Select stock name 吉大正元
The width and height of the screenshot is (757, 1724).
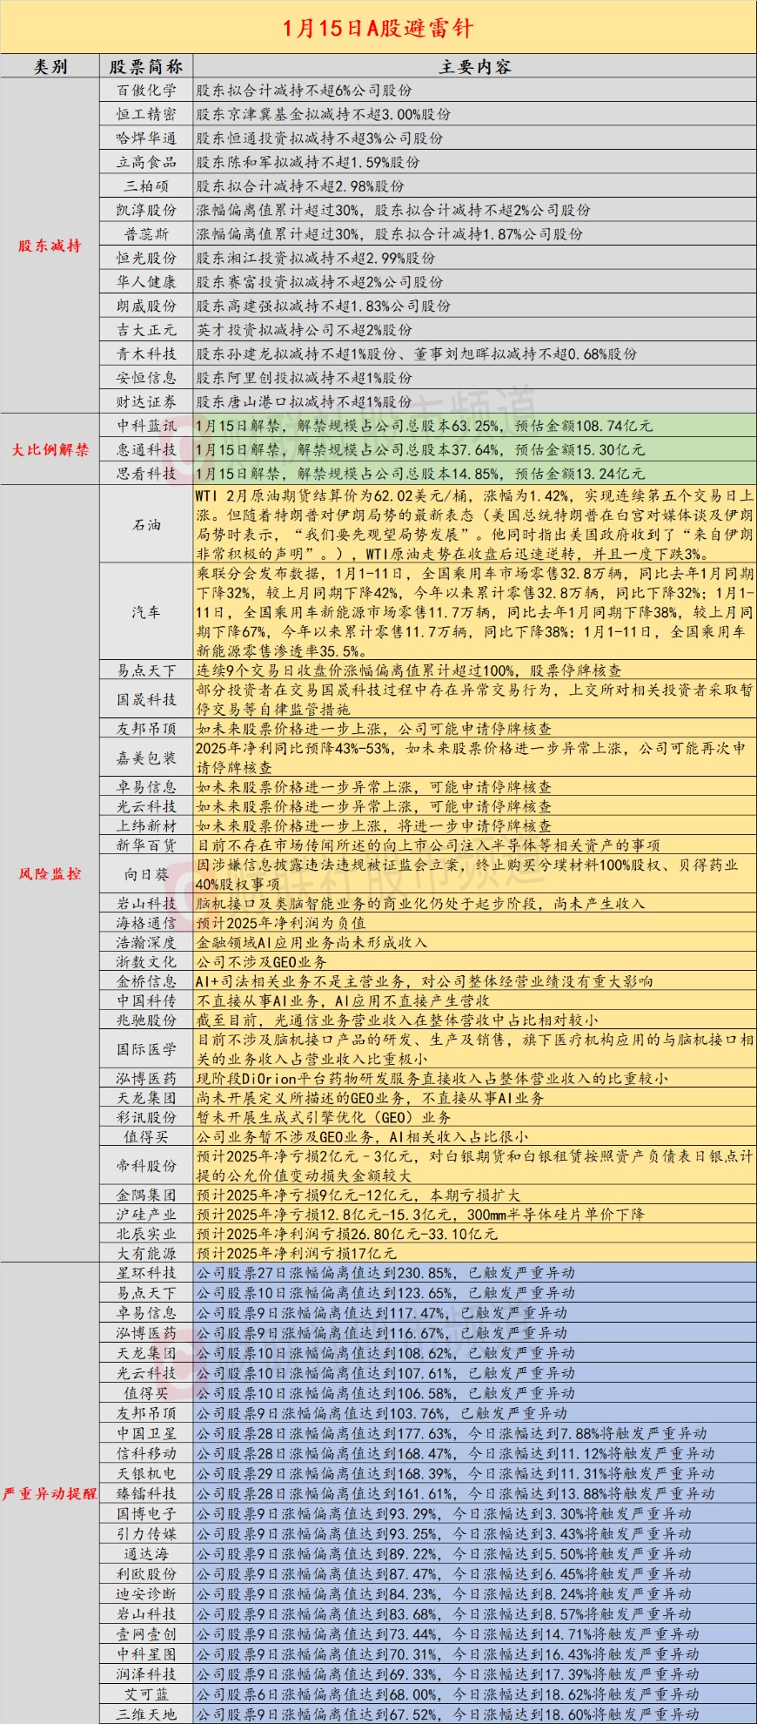pos(146,330)
